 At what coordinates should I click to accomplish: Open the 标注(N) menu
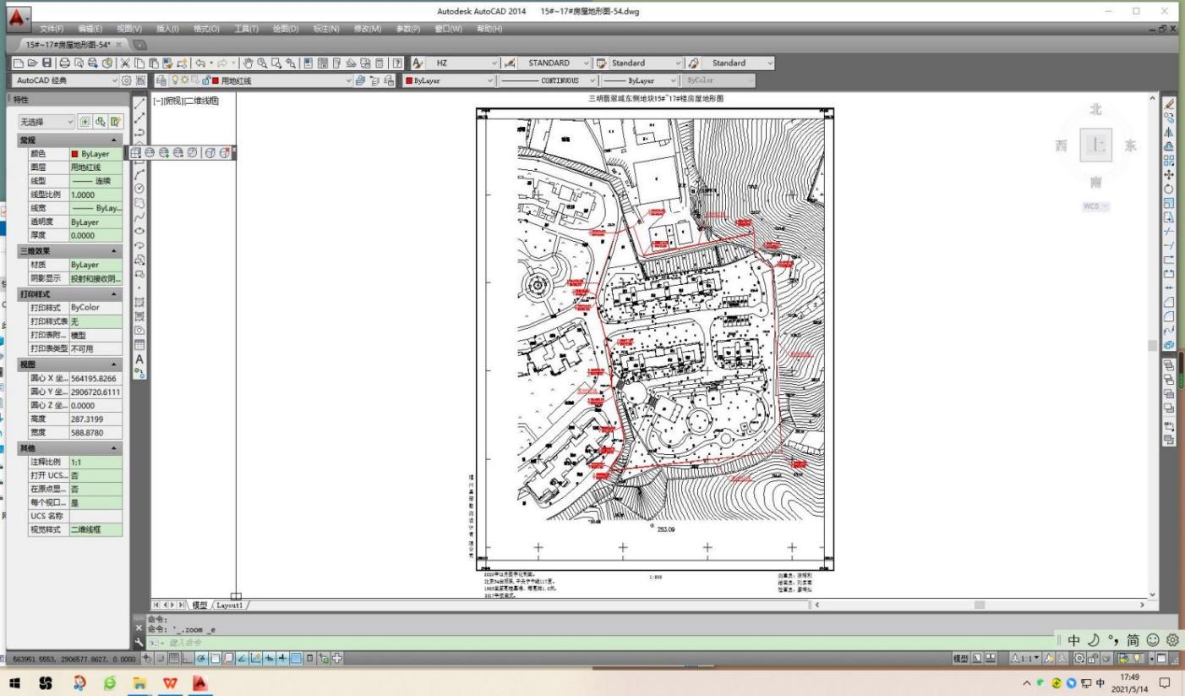326,30
